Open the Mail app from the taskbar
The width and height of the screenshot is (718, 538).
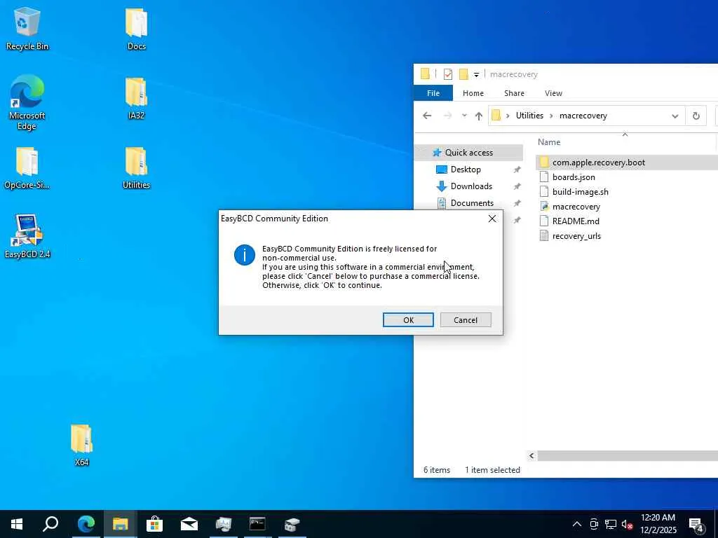(x=189, y=524)
